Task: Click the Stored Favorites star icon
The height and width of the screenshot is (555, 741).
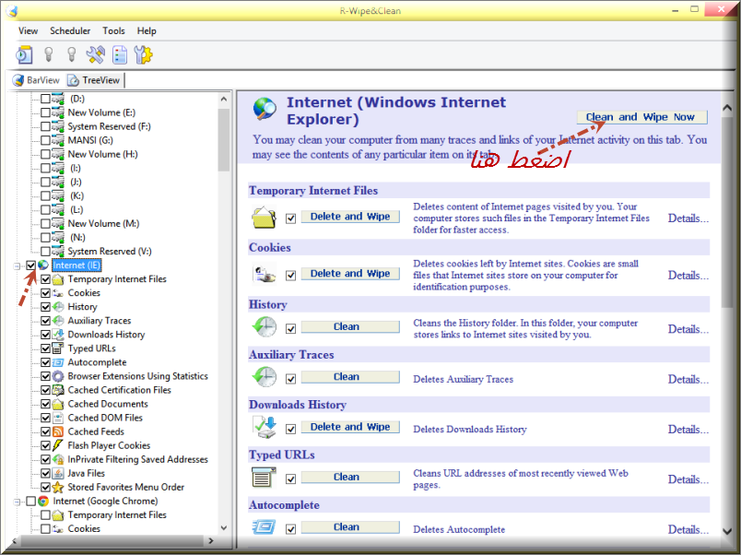Action: (58, 487)
